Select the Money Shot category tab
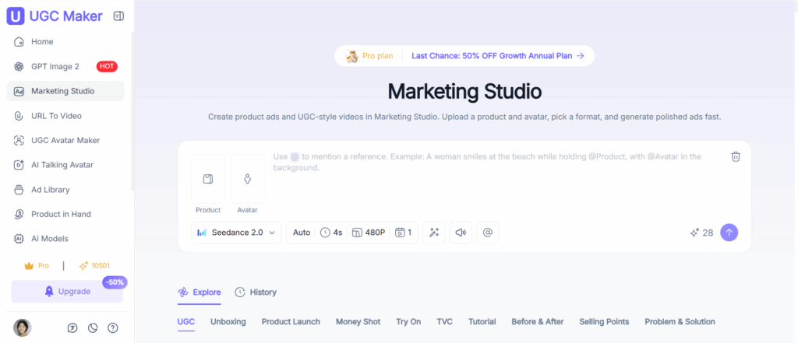798x343 pixels. coord(358,322)
